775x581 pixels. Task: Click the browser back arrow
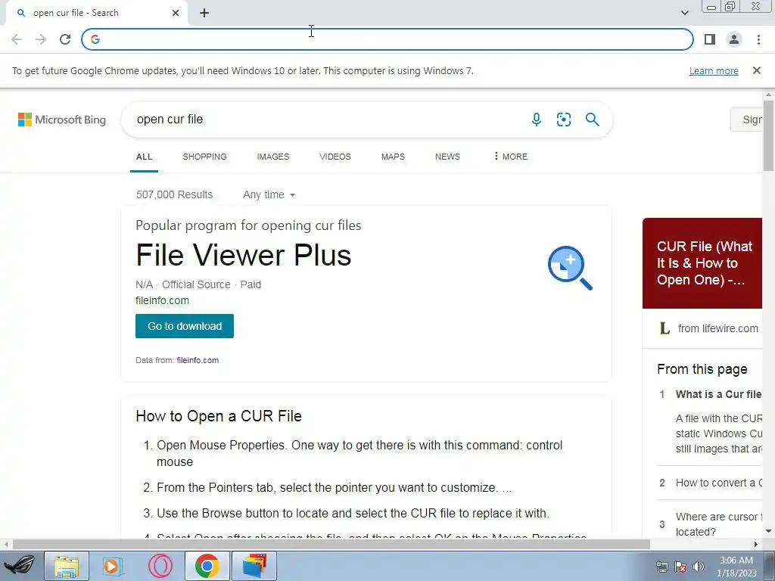click(17, 39)
